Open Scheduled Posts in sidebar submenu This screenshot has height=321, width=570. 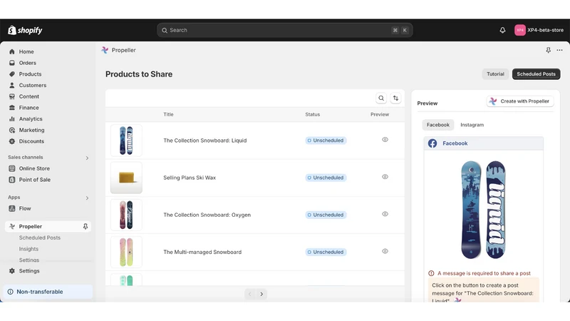click(x=40, y=238)
